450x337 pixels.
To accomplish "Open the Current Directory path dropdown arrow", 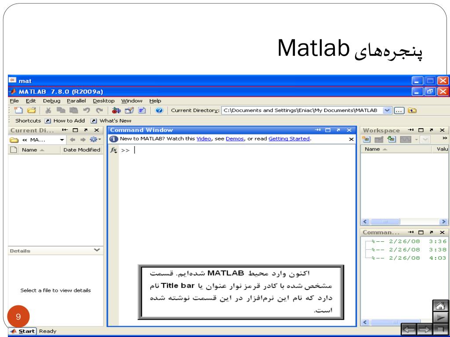I will click(x=387, y=110).
